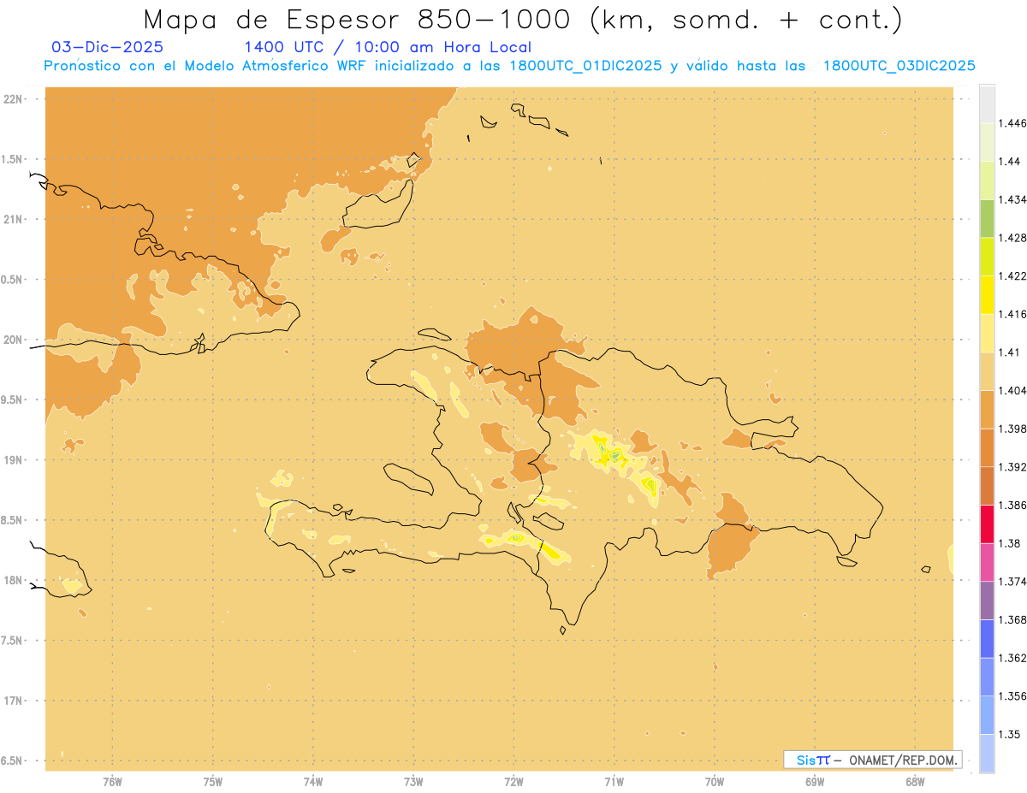This screenshot has width=1027, height=793.
Task: Click the legend value '1.446'
Action: pyautogui.click(x=1012, y=123)
